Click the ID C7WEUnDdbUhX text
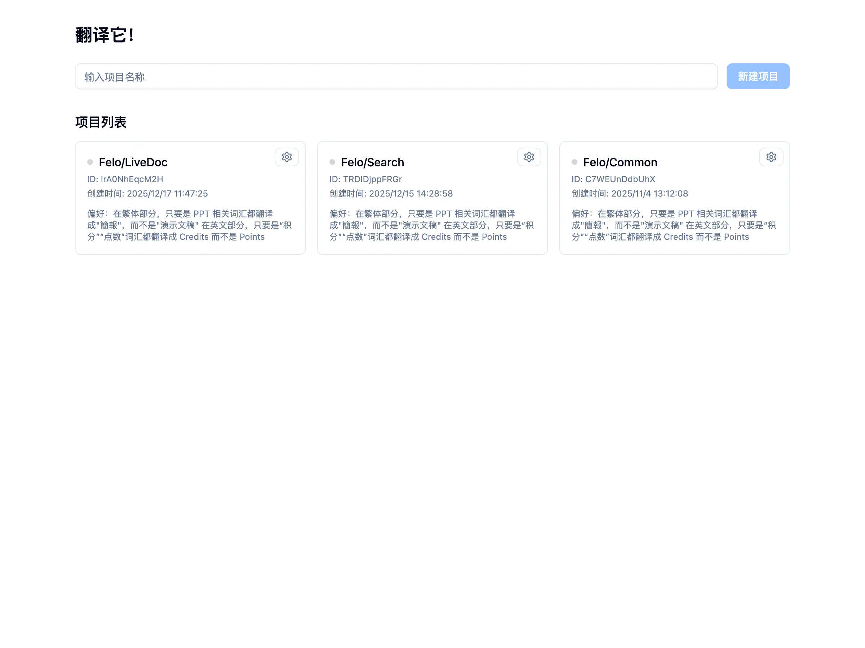This screenshot has width=865, height=648. pyautogui.click(x=613, y=179)
